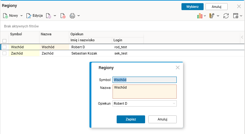
Task: Click the delete record icon
Action: pos(63,15)
